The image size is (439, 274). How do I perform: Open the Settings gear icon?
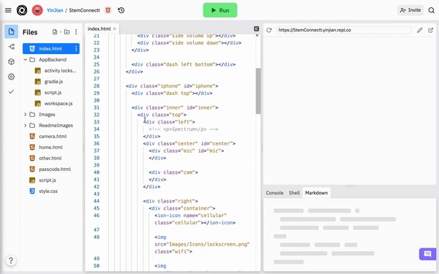(11, 76)
